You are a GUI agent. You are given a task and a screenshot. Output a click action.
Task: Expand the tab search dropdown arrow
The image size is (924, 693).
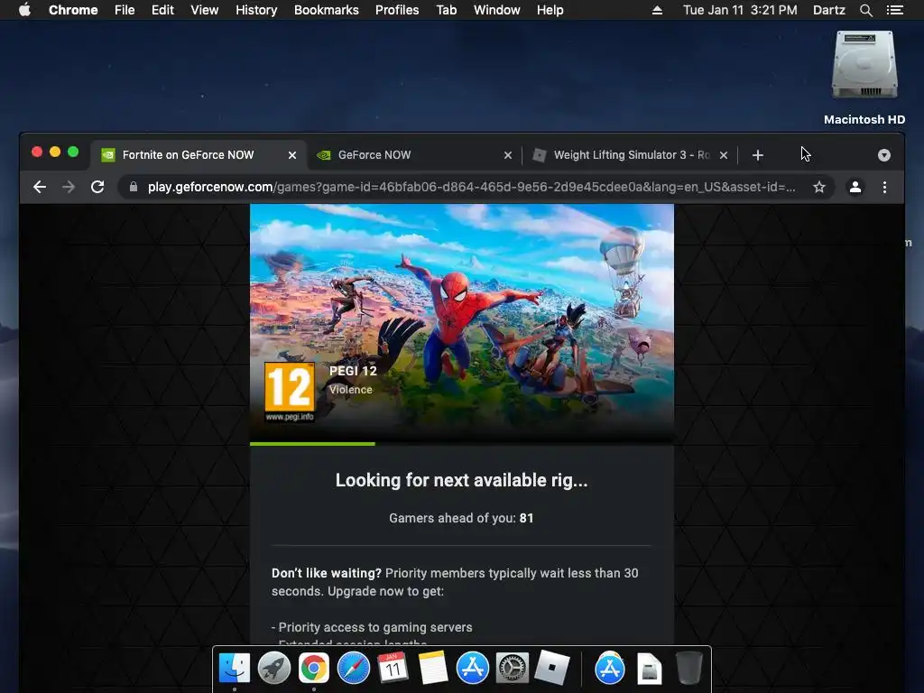pyautogui.click(x=884, y=155)
